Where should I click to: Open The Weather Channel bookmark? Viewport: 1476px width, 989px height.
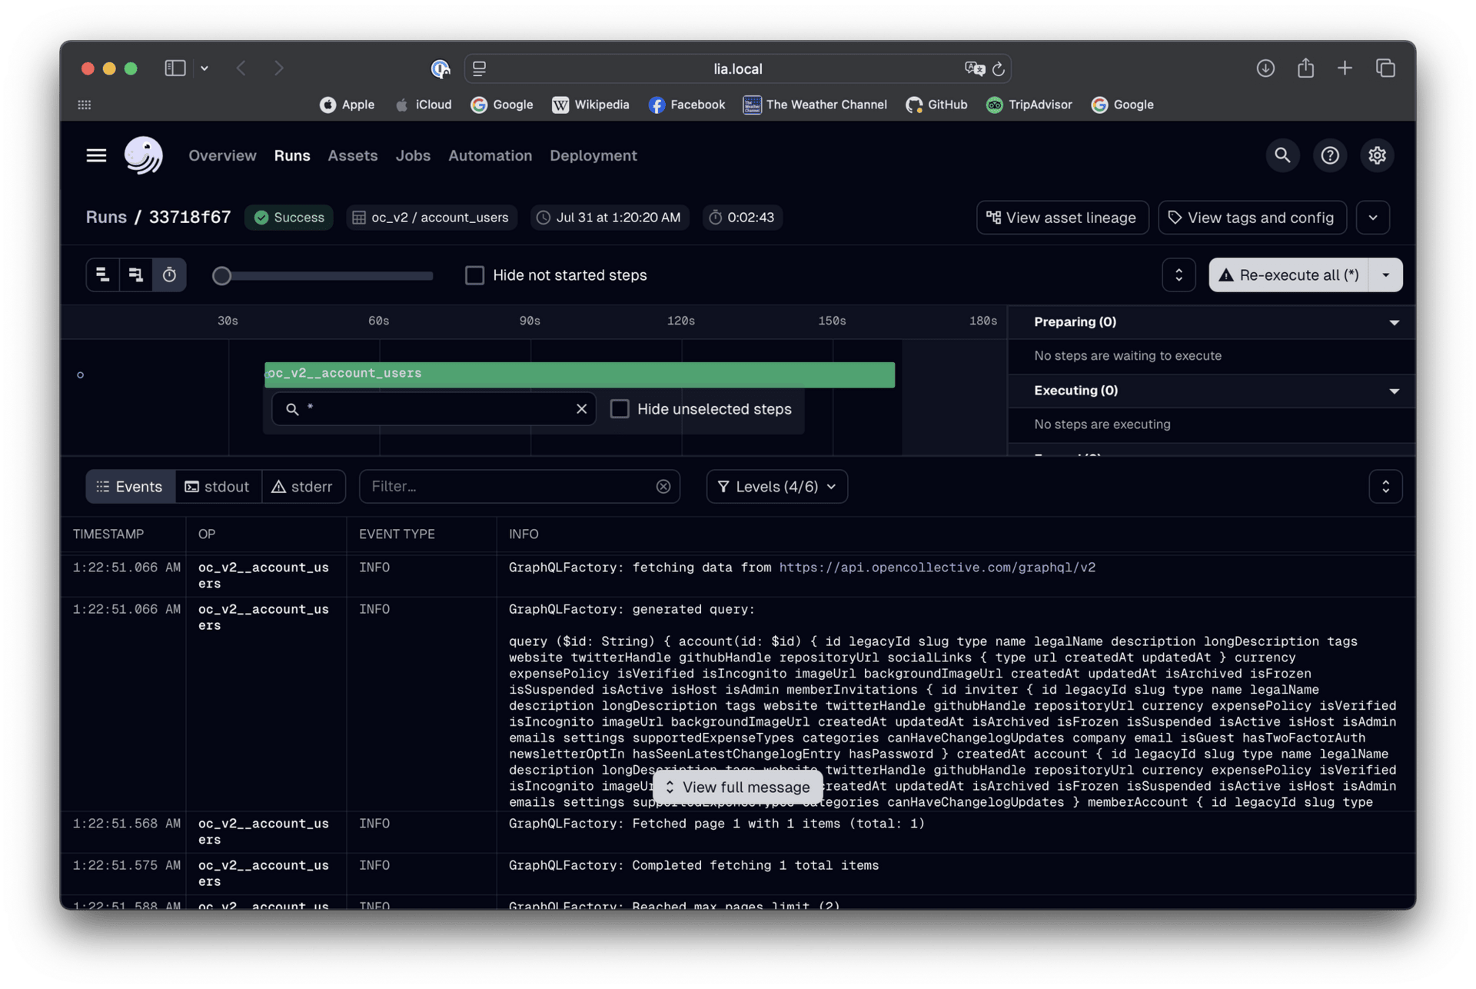point(814,105)
